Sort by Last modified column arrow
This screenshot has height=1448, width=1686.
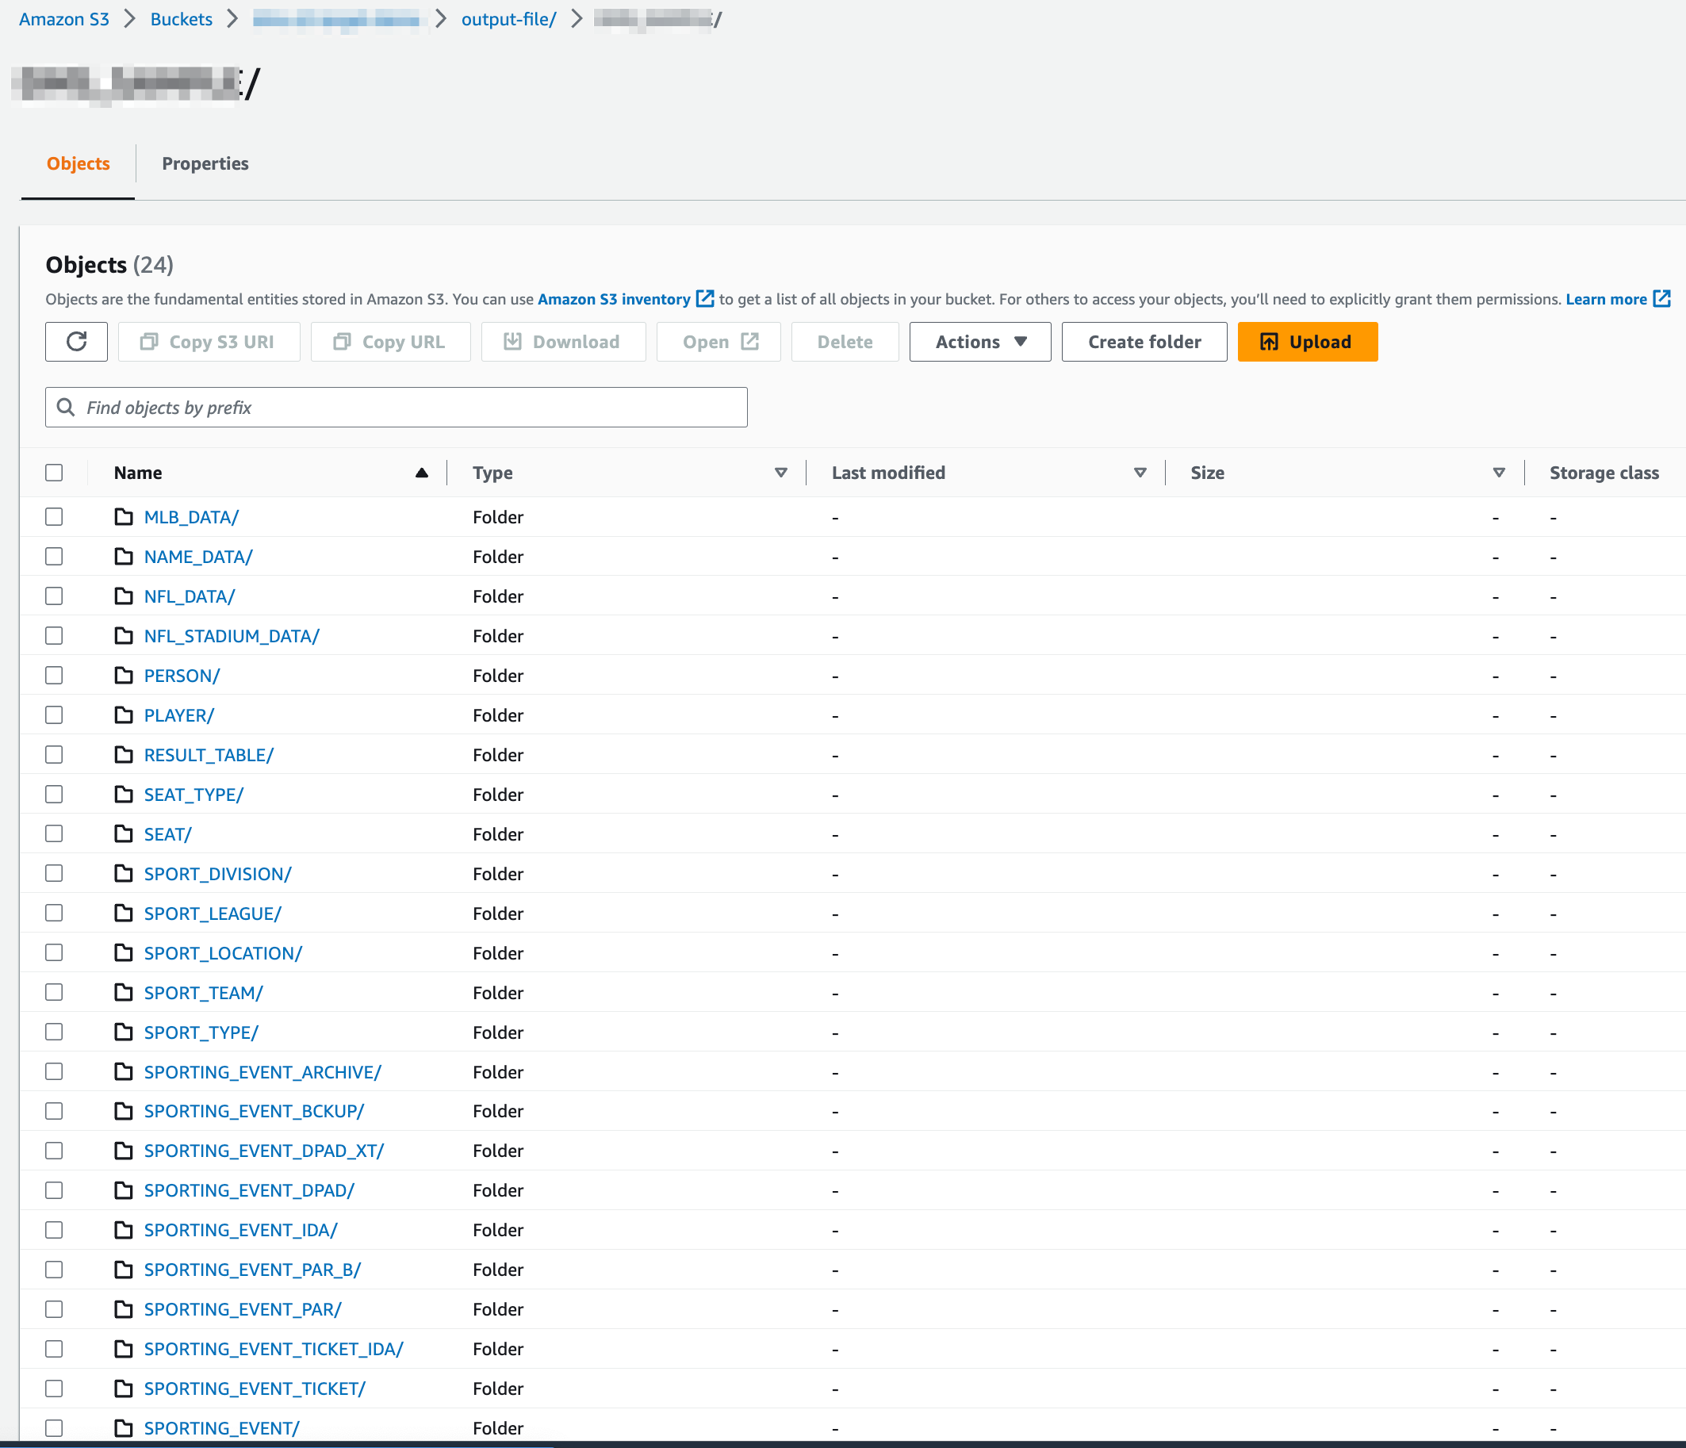tap(1139, 473)
